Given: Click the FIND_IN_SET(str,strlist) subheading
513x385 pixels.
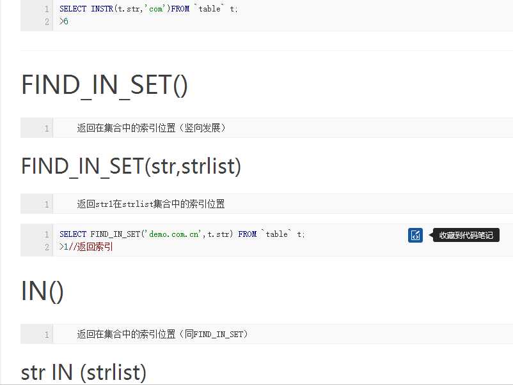Looking at the screenshot, I should tap(131, 167).
